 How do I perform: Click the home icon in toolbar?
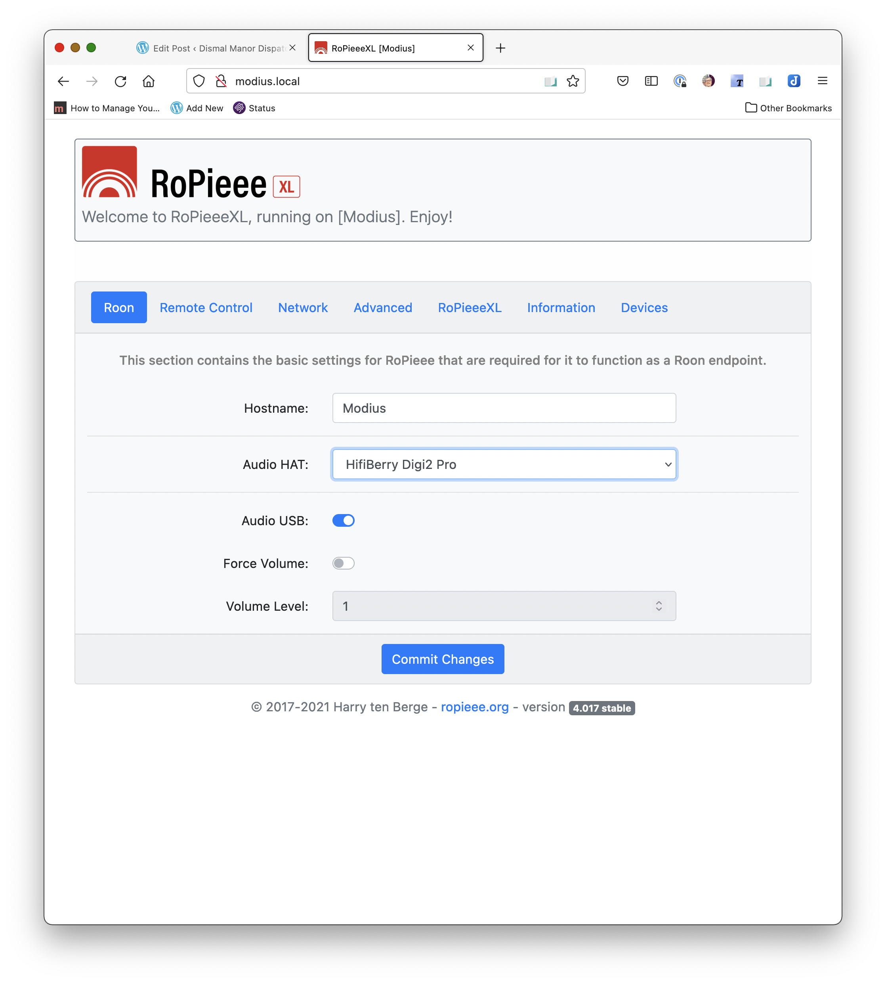[x=149, y=81]
